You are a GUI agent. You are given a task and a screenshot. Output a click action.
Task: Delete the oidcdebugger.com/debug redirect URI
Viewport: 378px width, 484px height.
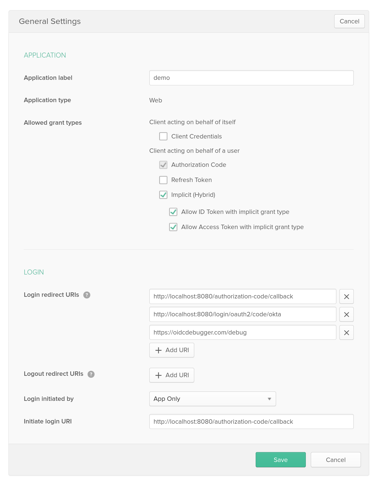click(x=346, y=333)
